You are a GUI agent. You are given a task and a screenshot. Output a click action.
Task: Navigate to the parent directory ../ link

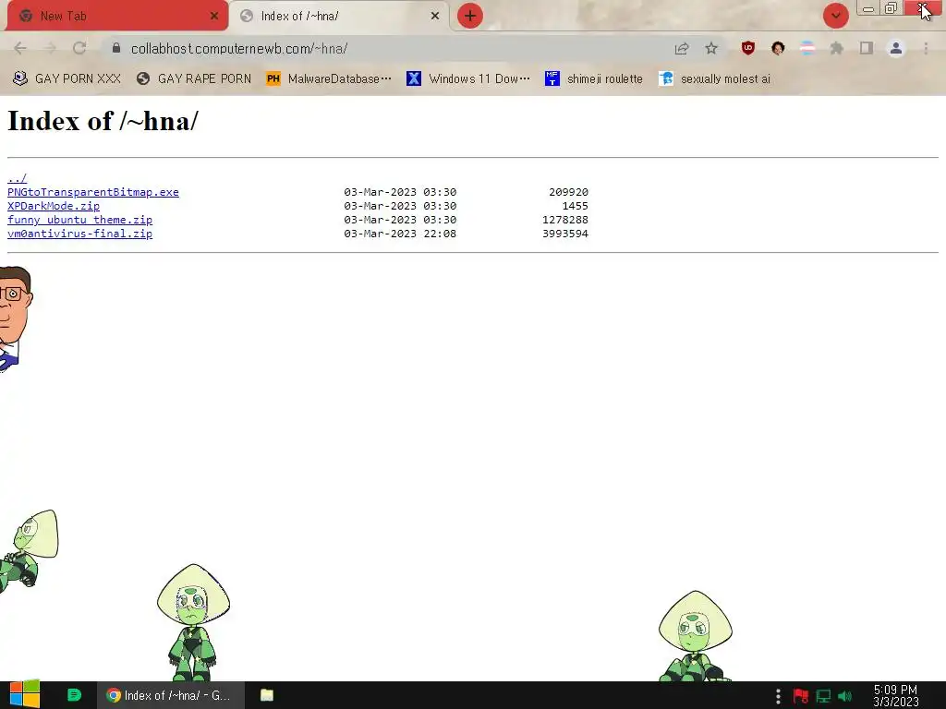(x=17, y=178)
